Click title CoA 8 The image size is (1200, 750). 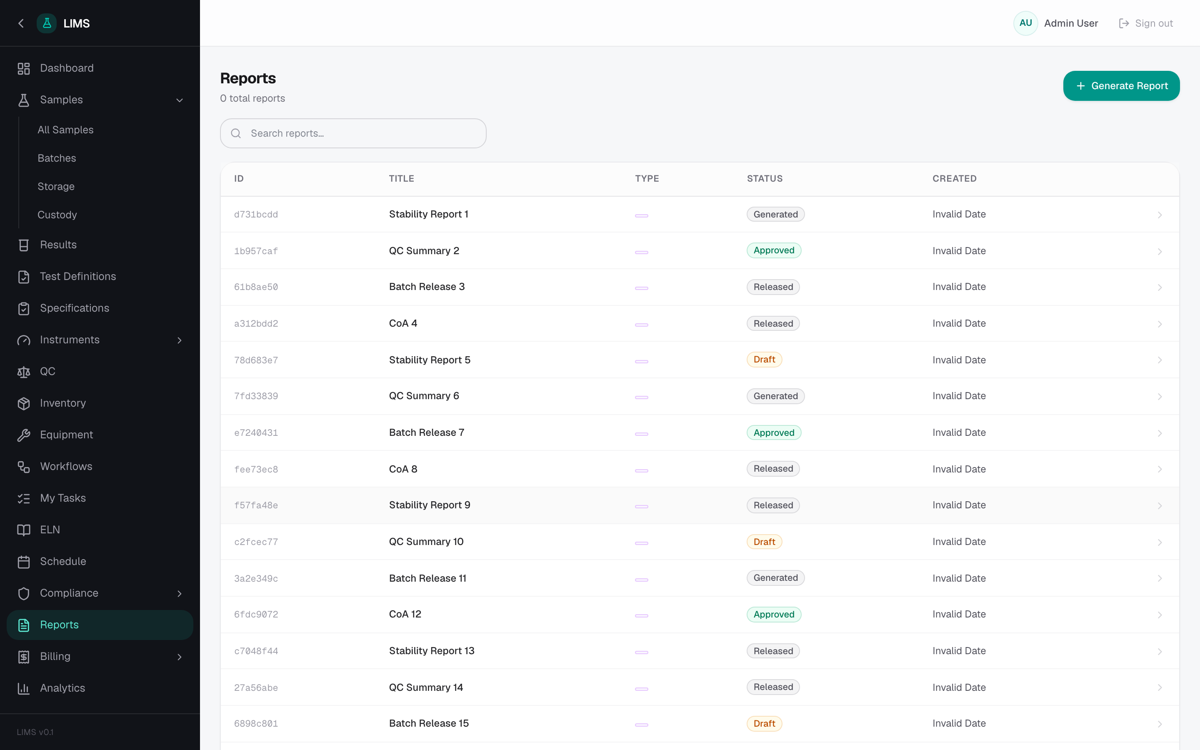(402, 469)
